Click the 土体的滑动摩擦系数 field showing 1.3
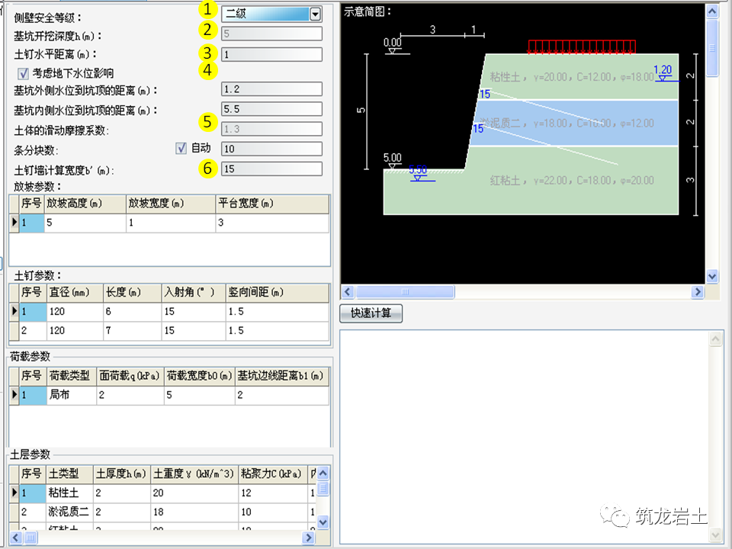Image resolution: width=732 pixels, height=549 pixels. 271,129
